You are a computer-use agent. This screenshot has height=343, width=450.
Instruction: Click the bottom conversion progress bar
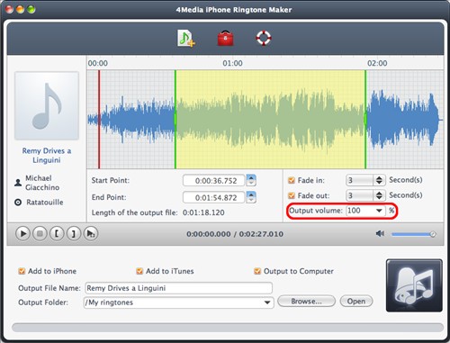pyautogui.click(x=228, y=328)
